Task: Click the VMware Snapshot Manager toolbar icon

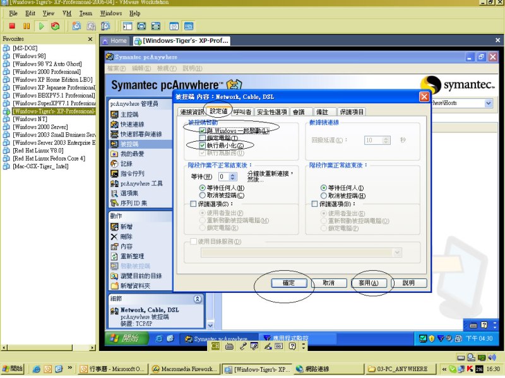Action: pos(105,26)
